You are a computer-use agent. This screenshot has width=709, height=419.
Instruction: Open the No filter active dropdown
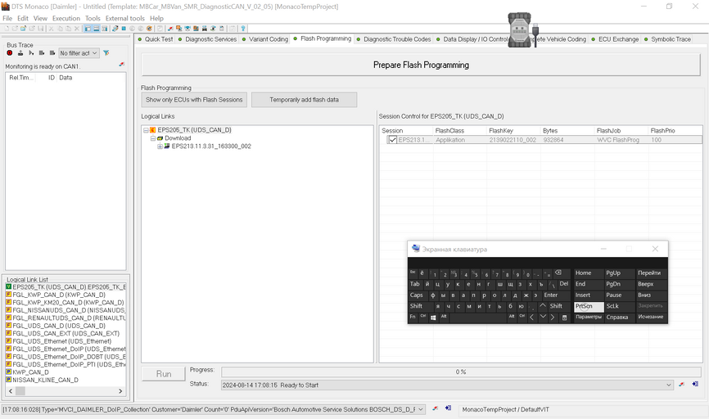(x=79, y=53)
